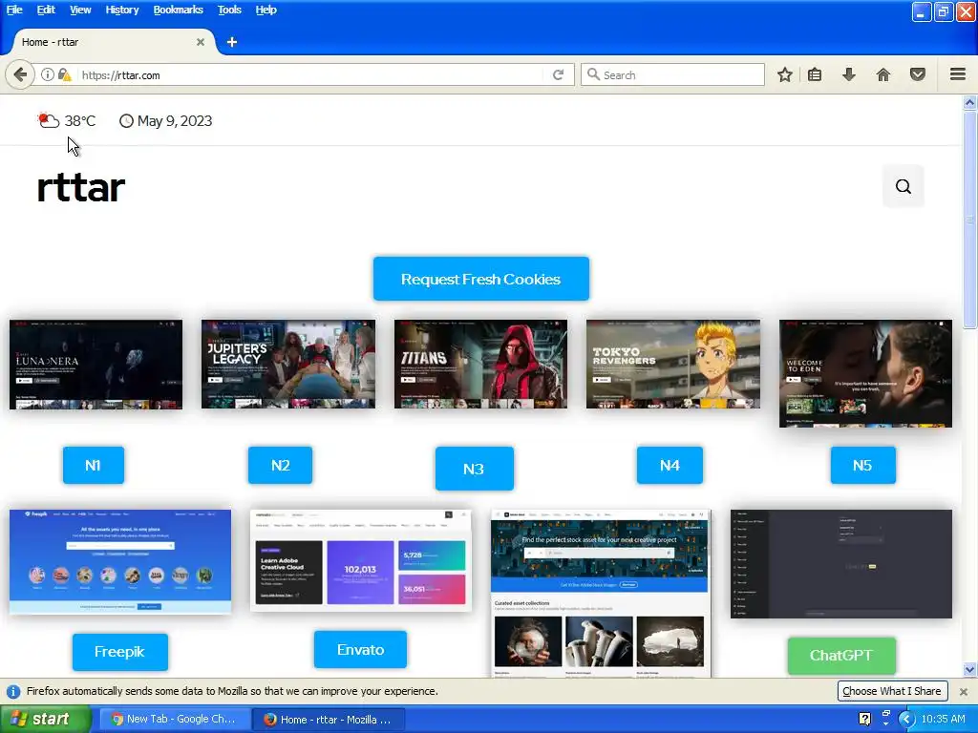Click the N3 button
This screenshot has height=733, width=978.
click(474, 468)
